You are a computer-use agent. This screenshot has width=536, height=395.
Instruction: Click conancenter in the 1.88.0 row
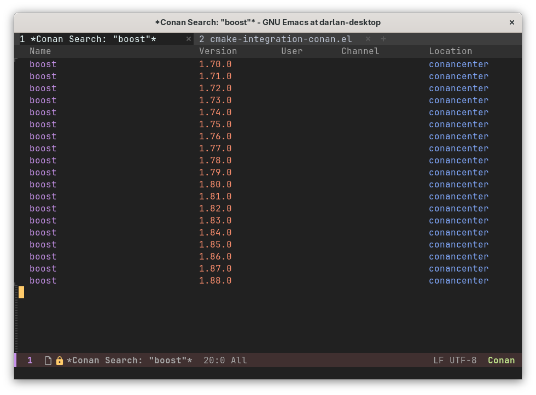coord(459,281)
